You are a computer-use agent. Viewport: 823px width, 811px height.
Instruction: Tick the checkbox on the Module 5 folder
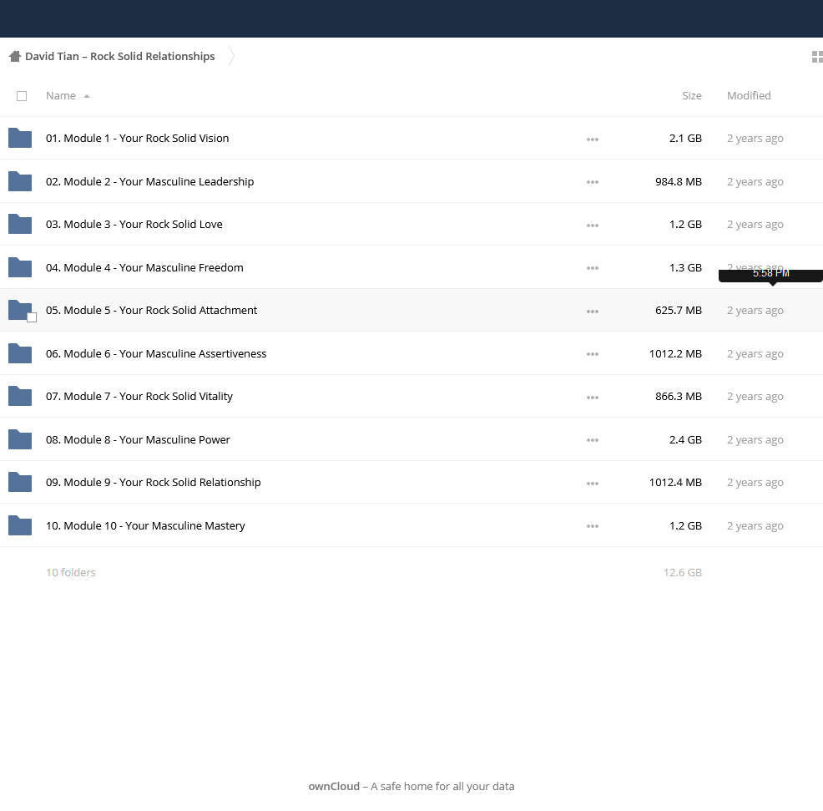(x=32, y=317)
